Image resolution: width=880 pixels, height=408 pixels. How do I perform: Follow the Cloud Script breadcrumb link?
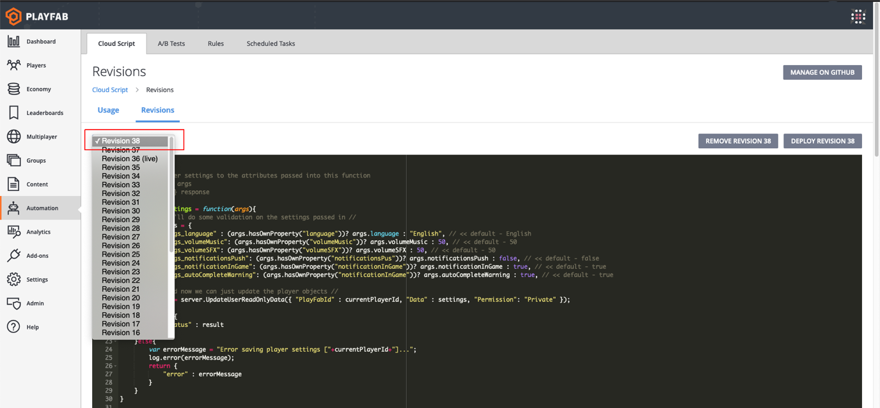(x=110, y=89)
